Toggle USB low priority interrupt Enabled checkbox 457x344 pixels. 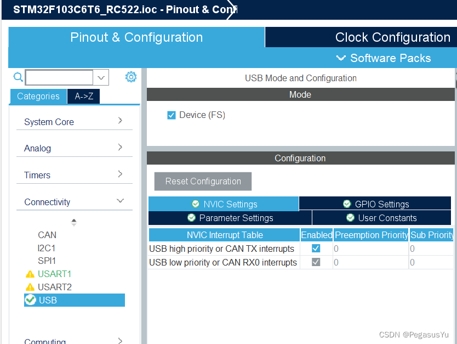coord(316,262)
